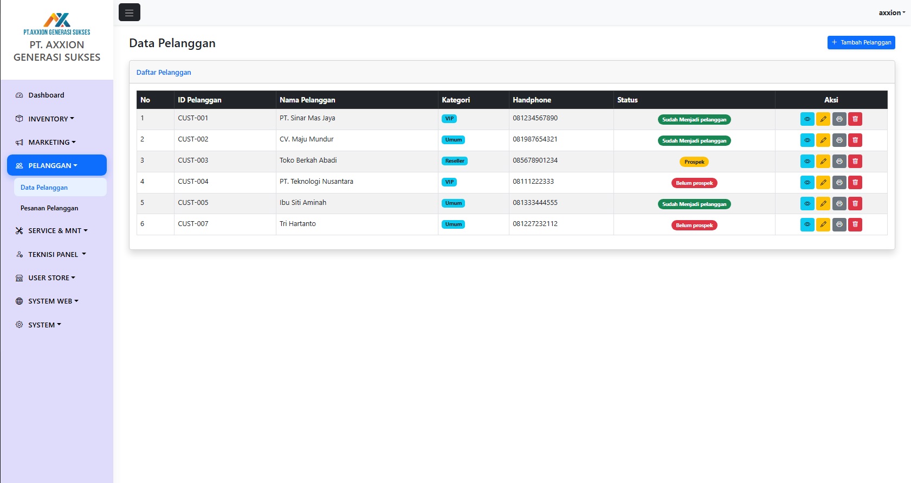View details of CV. Maju Mundur

(x=807, y=140)
